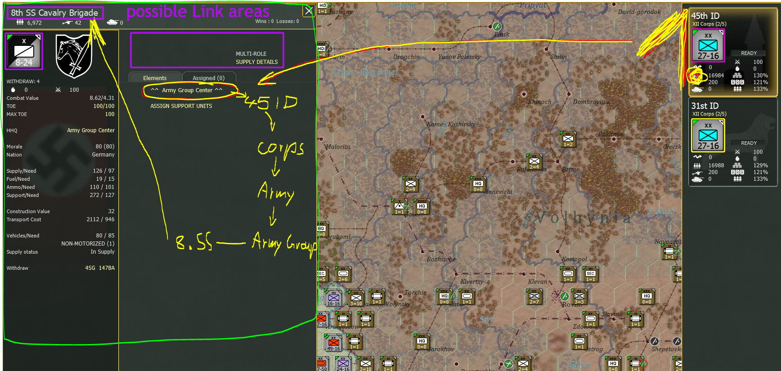Select the 31st ID 27-16 counter
The width and height of the screenshot is (781, 371).
pyautogui.click(x=708, y=135)
